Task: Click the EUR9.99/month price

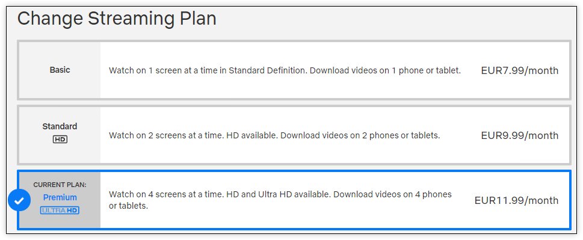Action: 520,135
